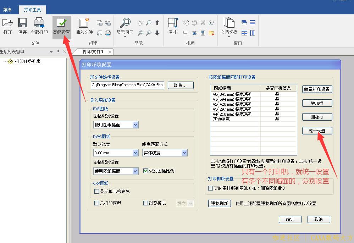
Task: Click the 统一设置 button
Action: pos(317,131)
